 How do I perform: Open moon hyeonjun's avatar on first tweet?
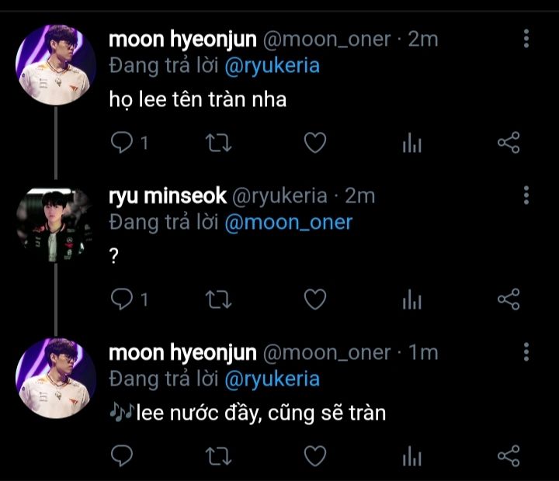click(x=56, y=67)
